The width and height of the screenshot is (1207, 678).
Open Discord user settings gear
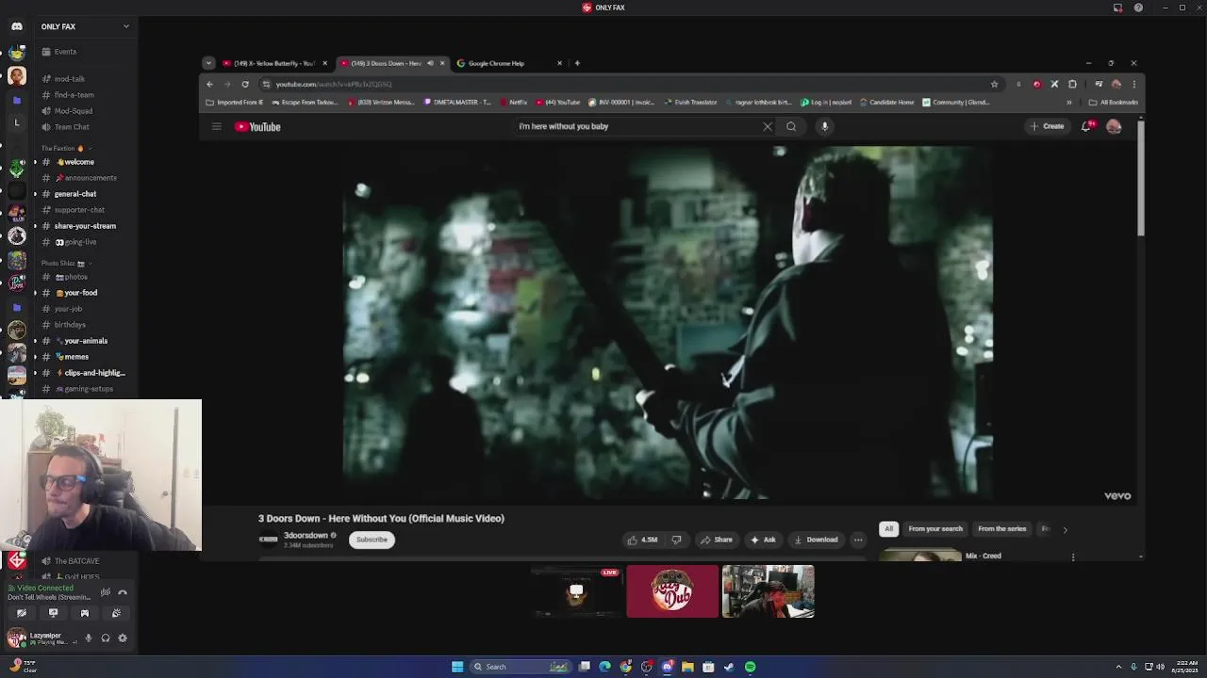(x=123, y=638)
